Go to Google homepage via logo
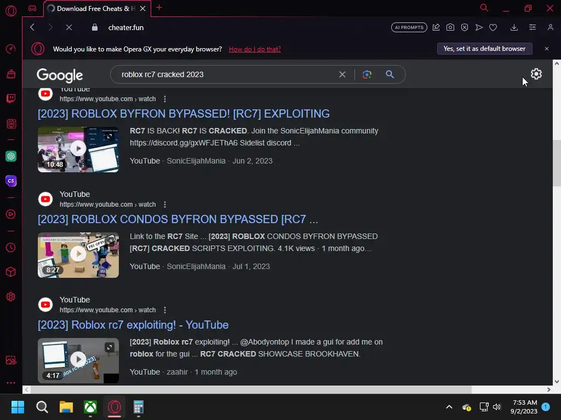 60,75
